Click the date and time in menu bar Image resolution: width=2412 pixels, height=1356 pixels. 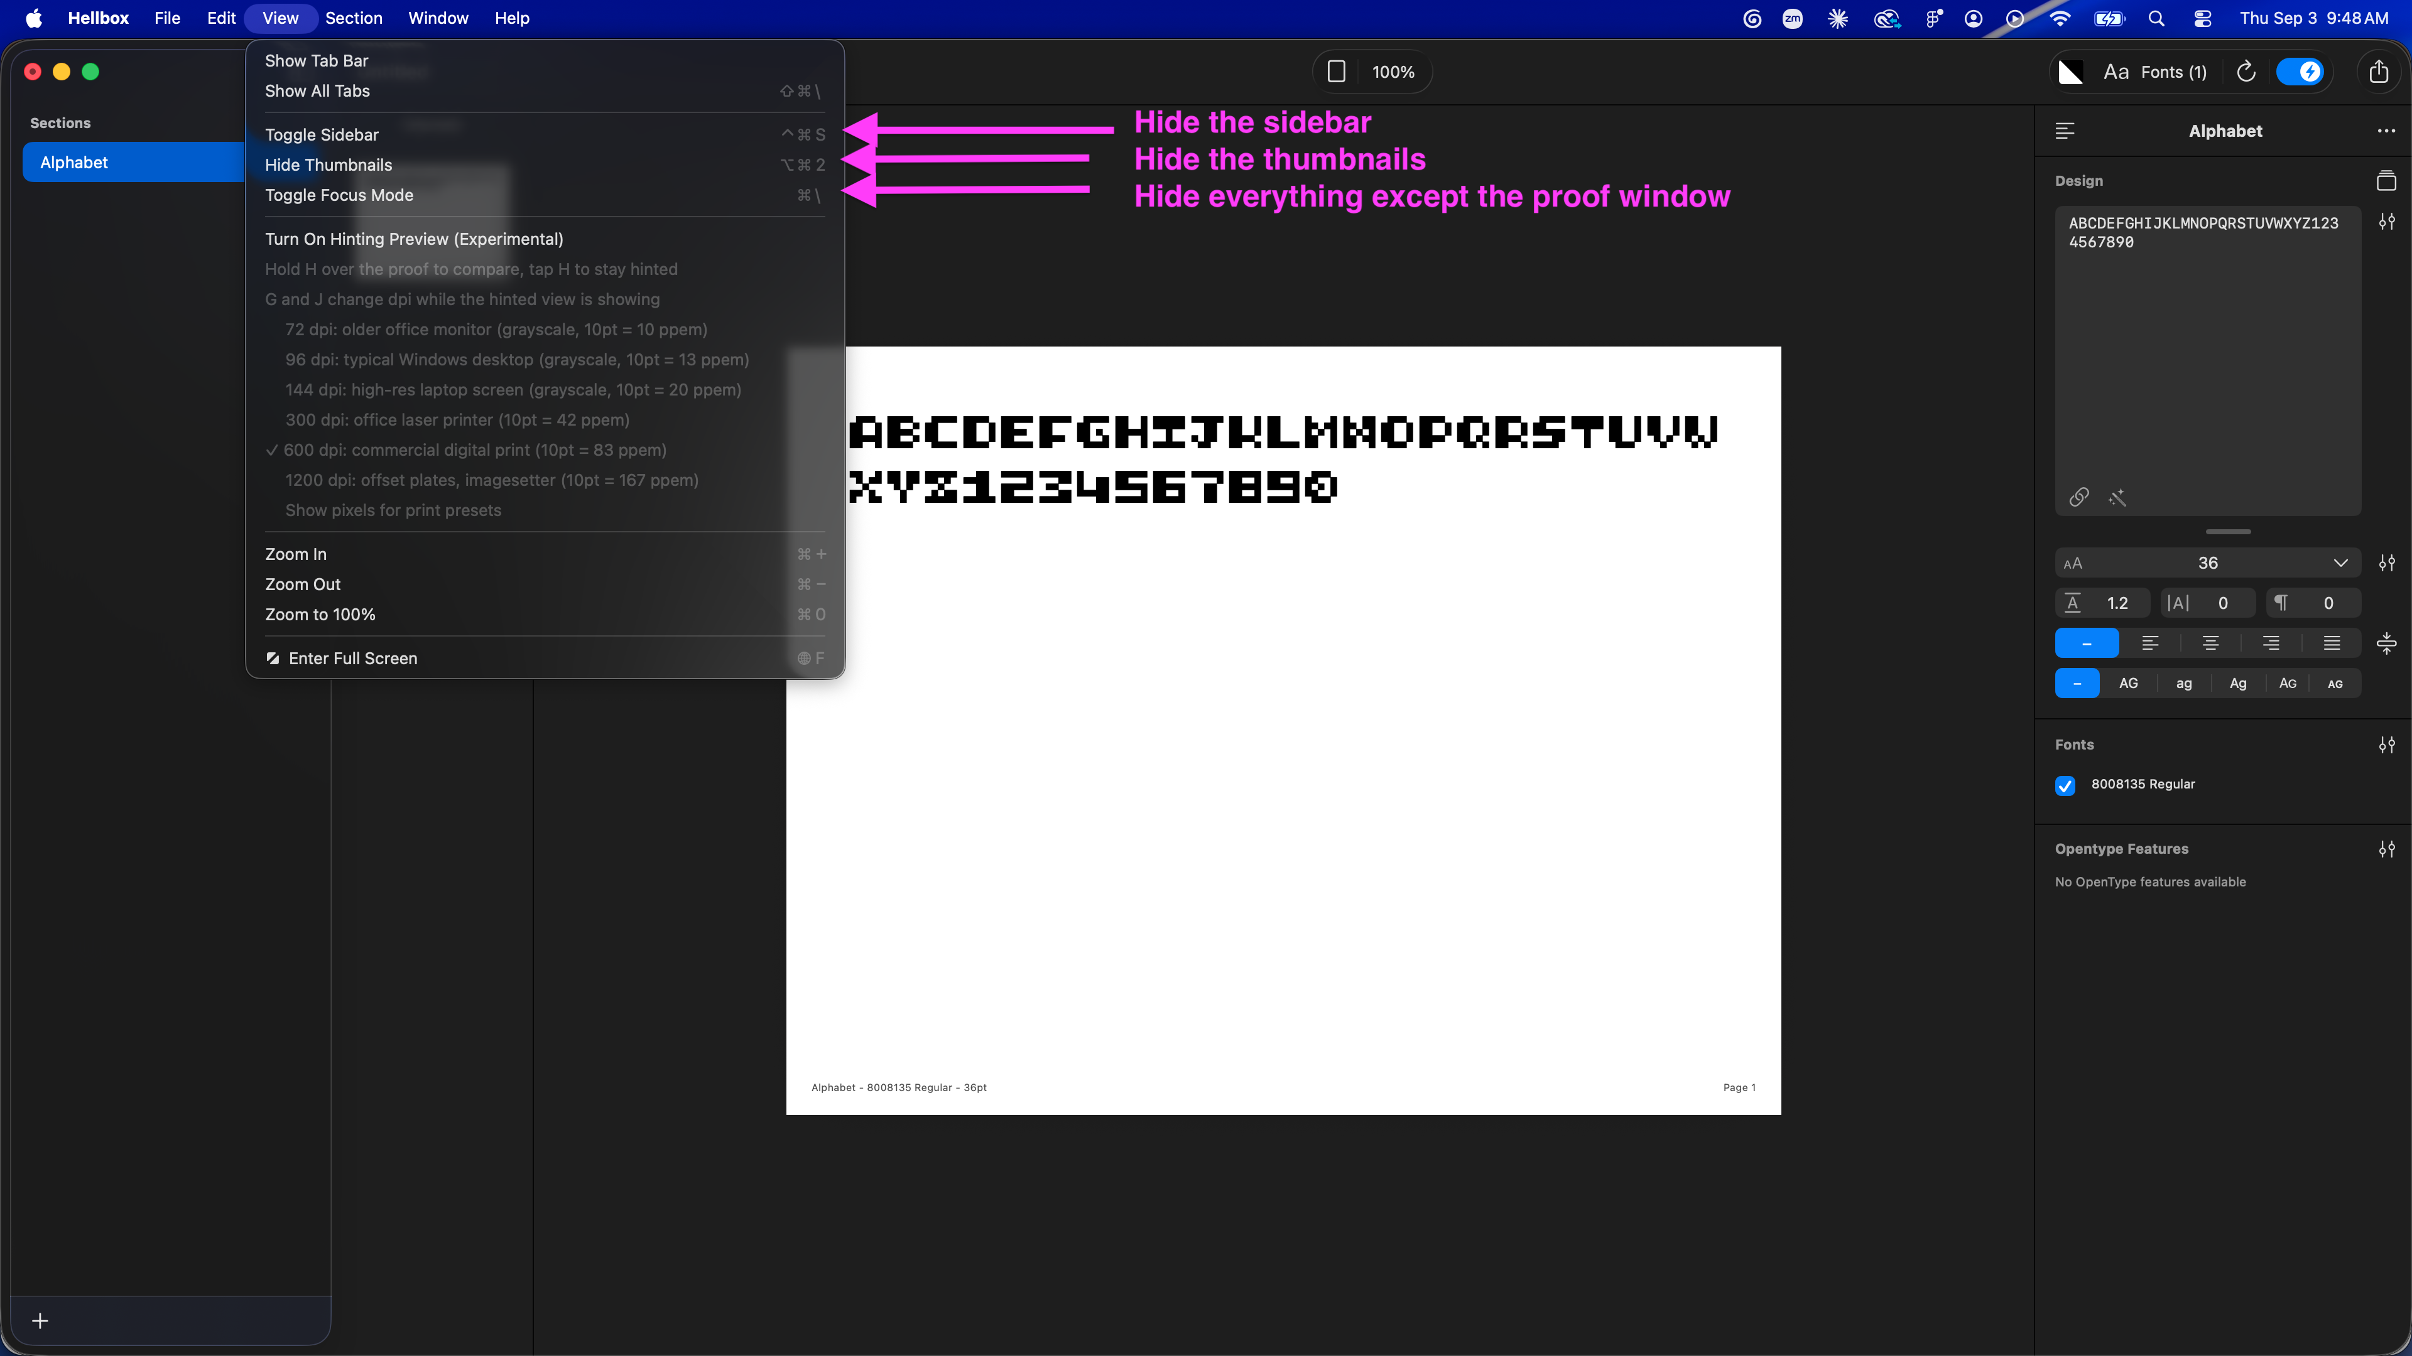point(2313,18)
